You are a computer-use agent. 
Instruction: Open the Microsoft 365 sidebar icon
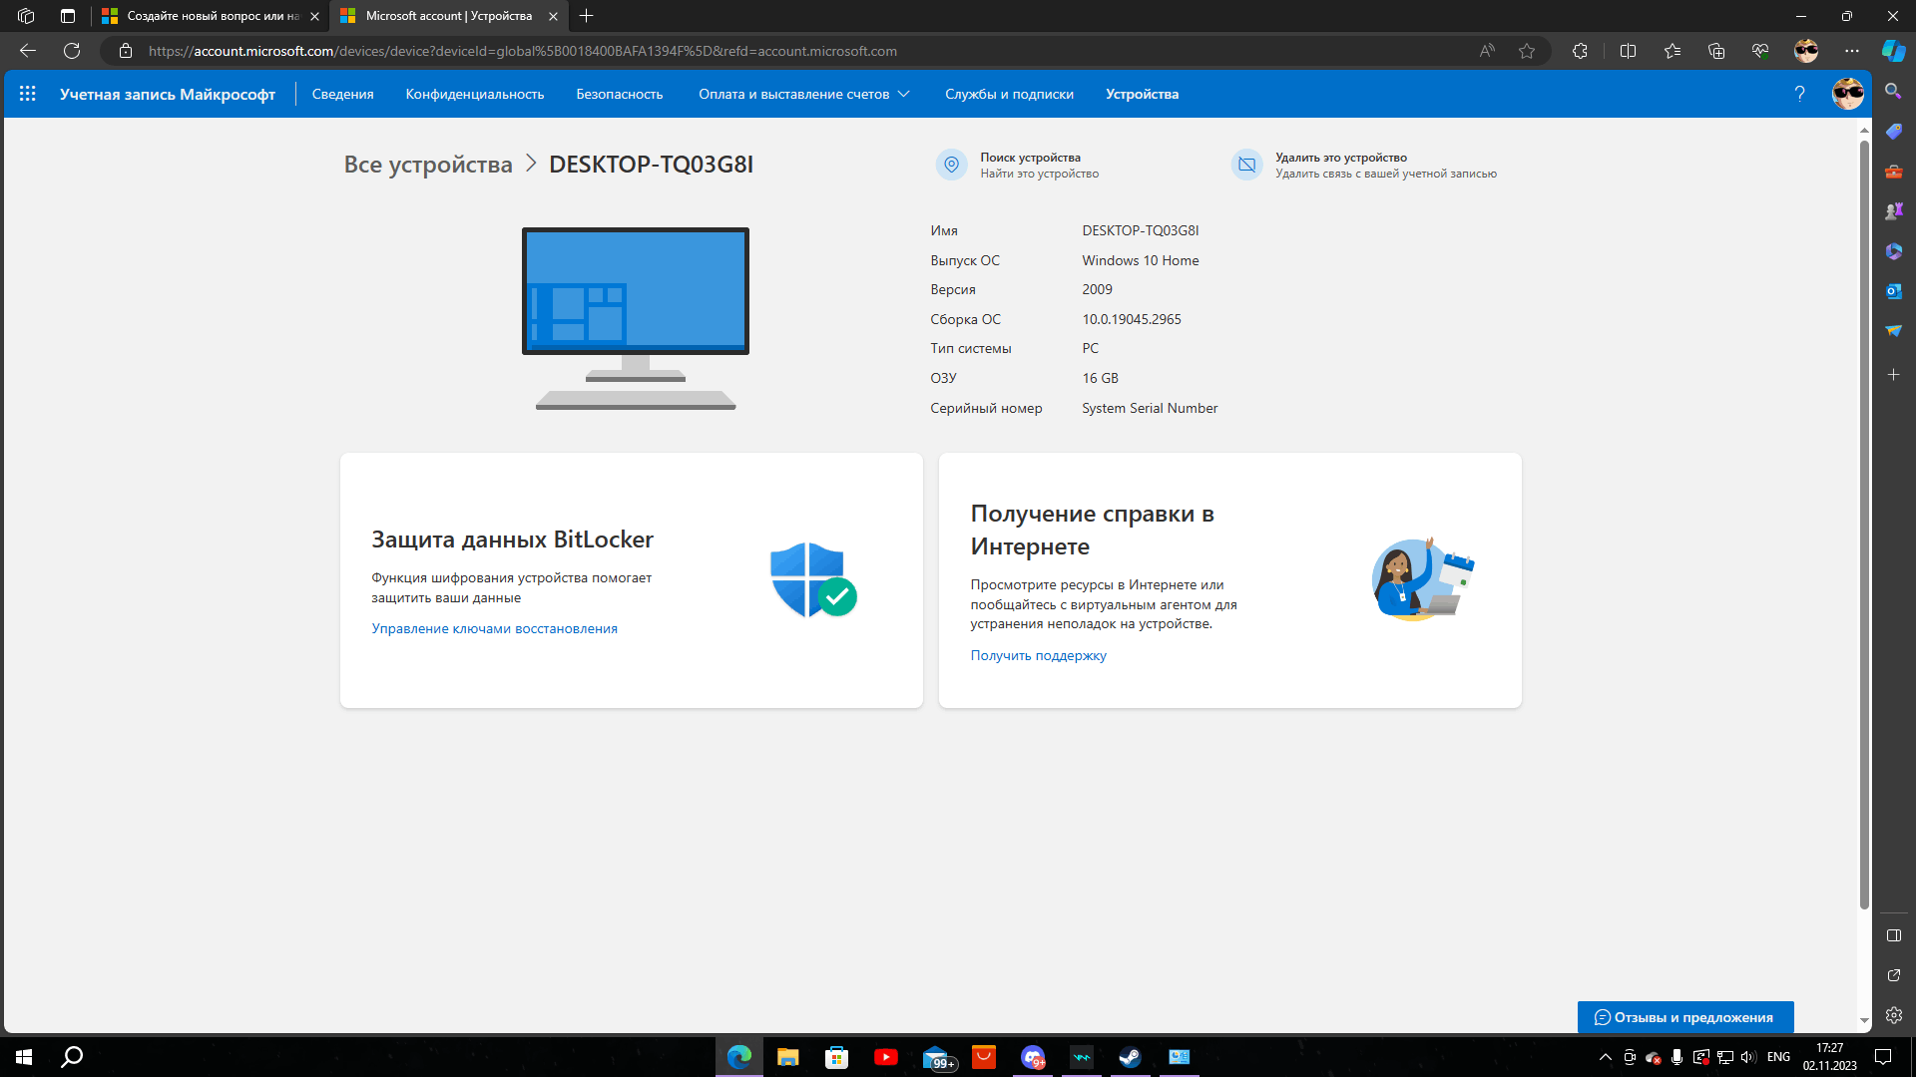coord(1893,251)
